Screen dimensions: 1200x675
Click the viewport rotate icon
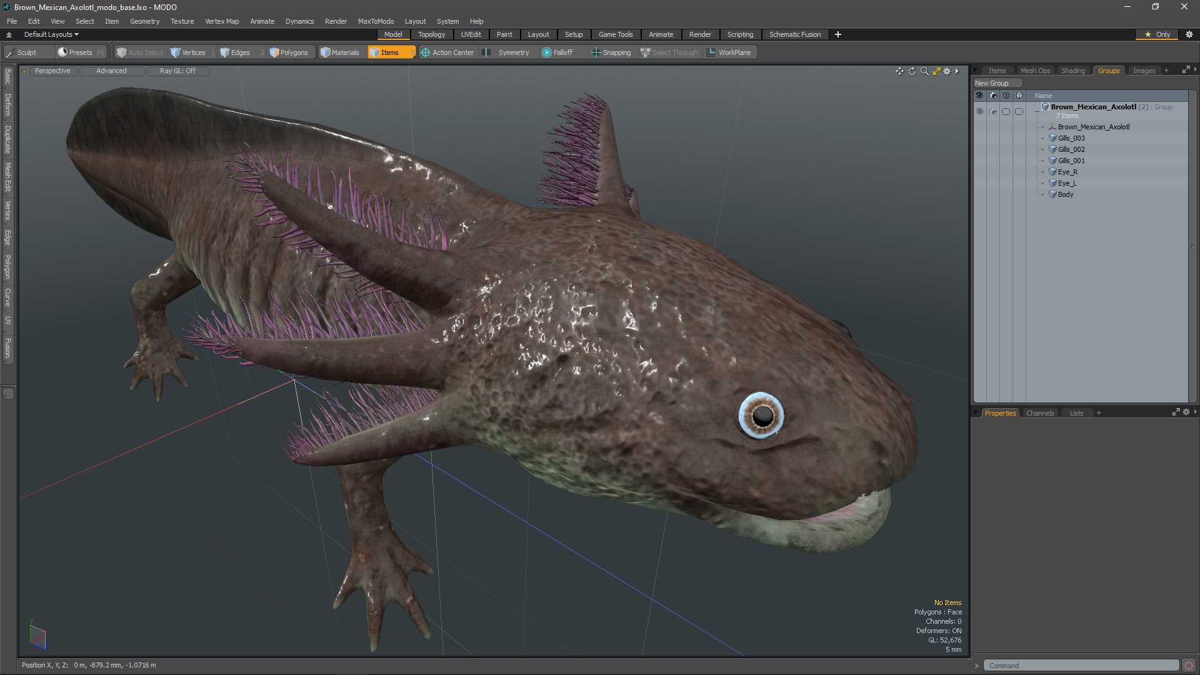click(x=912, y=71)
